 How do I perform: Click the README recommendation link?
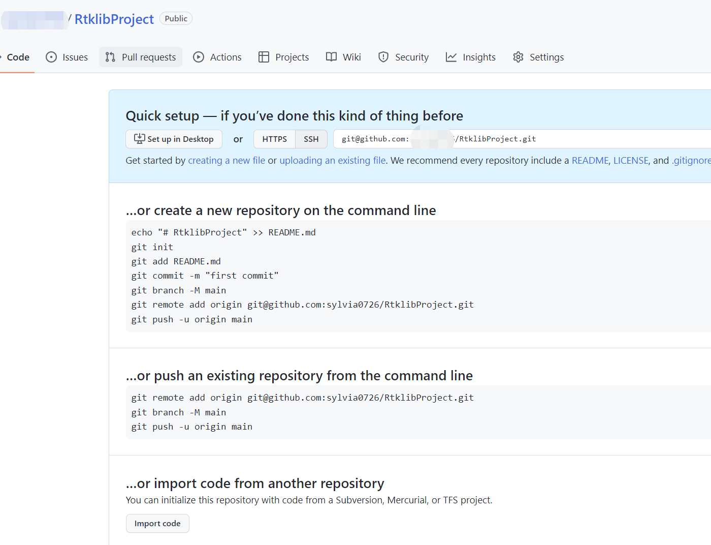point(590,160)
